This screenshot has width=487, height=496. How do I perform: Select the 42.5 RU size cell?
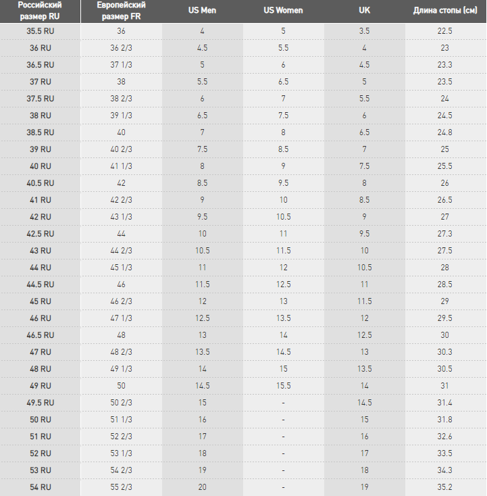[x=40, y=234]
